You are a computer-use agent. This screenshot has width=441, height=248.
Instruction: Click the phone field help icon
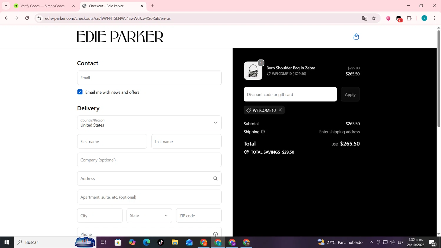[216, 234]
